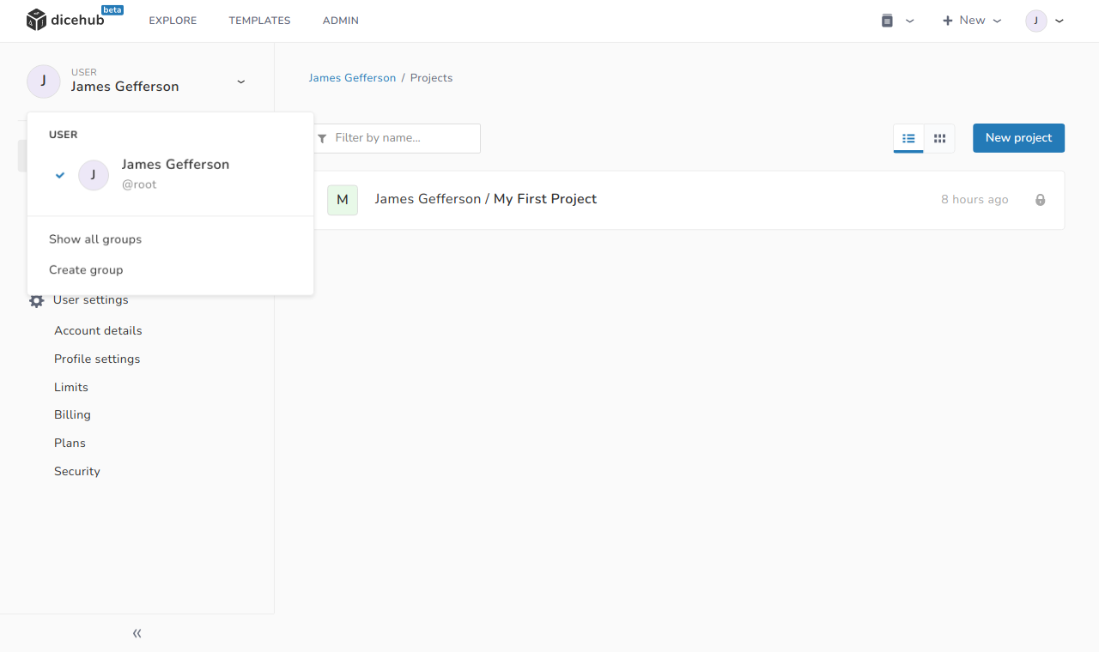Screen dimensions: 1099x652
Task: Click the checkmark beside James Gefferson
Action: (60, 175)
